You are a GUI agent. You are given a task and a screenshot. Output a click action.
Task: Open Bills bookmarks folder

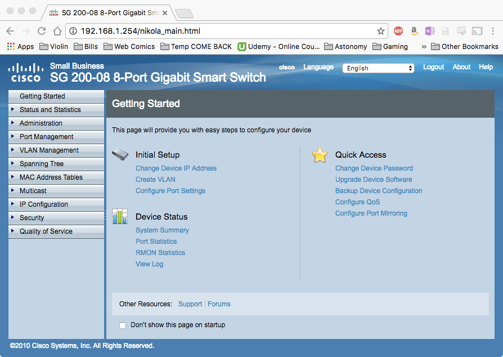click(x=86, y=47)
